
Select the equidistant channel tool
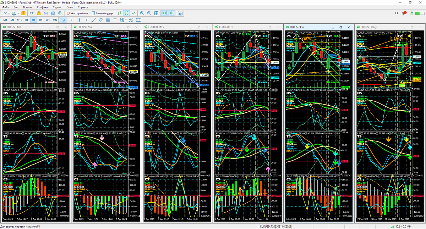click(x=101, y=20)
